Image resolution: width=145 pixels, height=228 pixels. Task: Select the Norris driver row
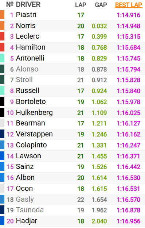(72, 26)
